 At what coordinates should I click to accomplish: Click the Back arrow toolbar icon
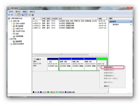pyautogui.click(x=9, y=15)
